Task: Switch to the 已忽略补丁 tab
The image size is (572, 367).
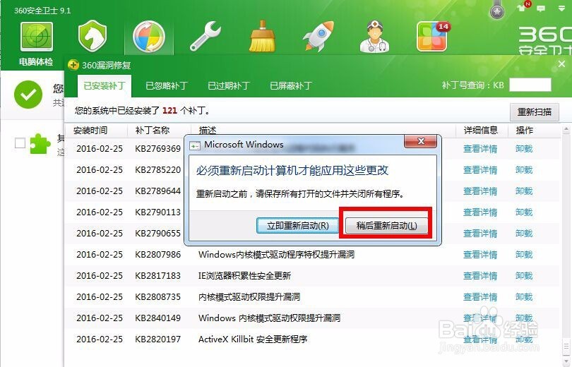Action: tap(167, 85)
